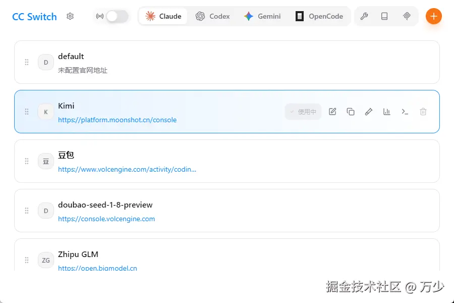The height and width of the screenshot is (303, 454).
Task: Click the 未配置官网地址 text
Action: pos(83,71)
